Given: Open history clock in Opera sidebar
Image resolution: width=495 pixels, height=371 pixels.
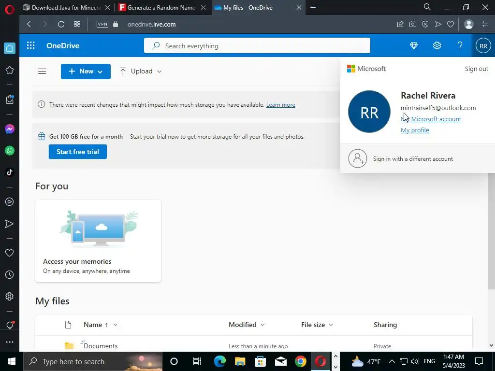Looking at the screenshot, I should [10, 274].
